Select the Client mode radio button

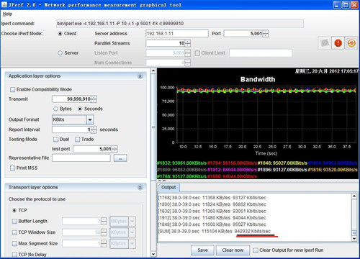click(60, 34)
